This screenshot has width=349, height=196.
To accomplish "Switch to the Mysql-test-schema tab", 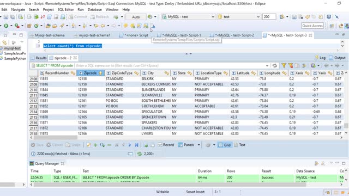I will click(x=47, y=35).
